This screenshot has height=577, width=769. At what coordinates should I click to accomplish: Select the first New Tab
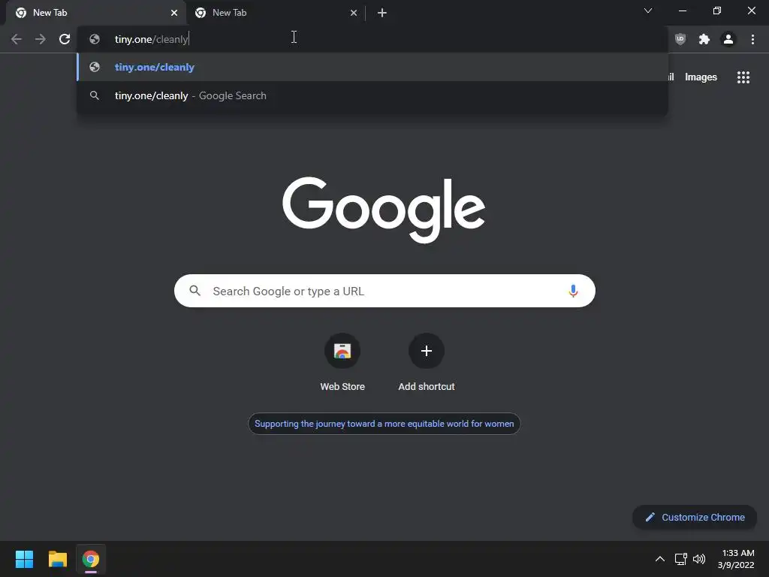[x=95, y=13]
